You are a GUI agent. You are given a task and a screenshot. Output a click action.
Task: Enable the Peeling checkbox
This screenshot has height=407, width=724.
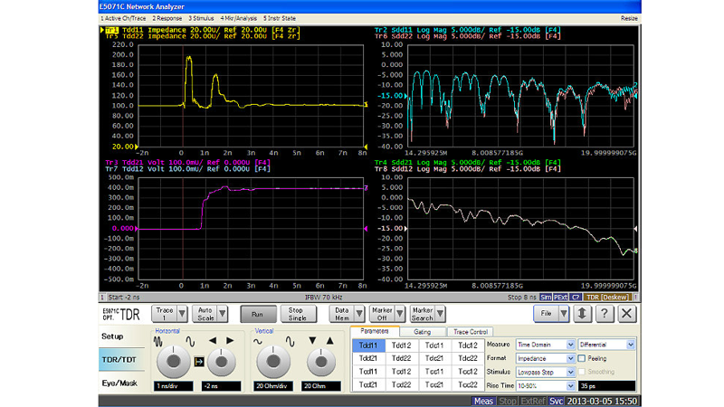pos(583,358)
